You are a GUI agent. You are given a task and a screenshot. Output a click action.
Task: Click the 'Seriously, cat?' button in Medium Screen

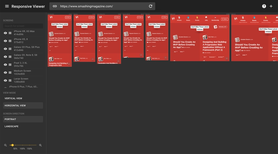[222, 27]
